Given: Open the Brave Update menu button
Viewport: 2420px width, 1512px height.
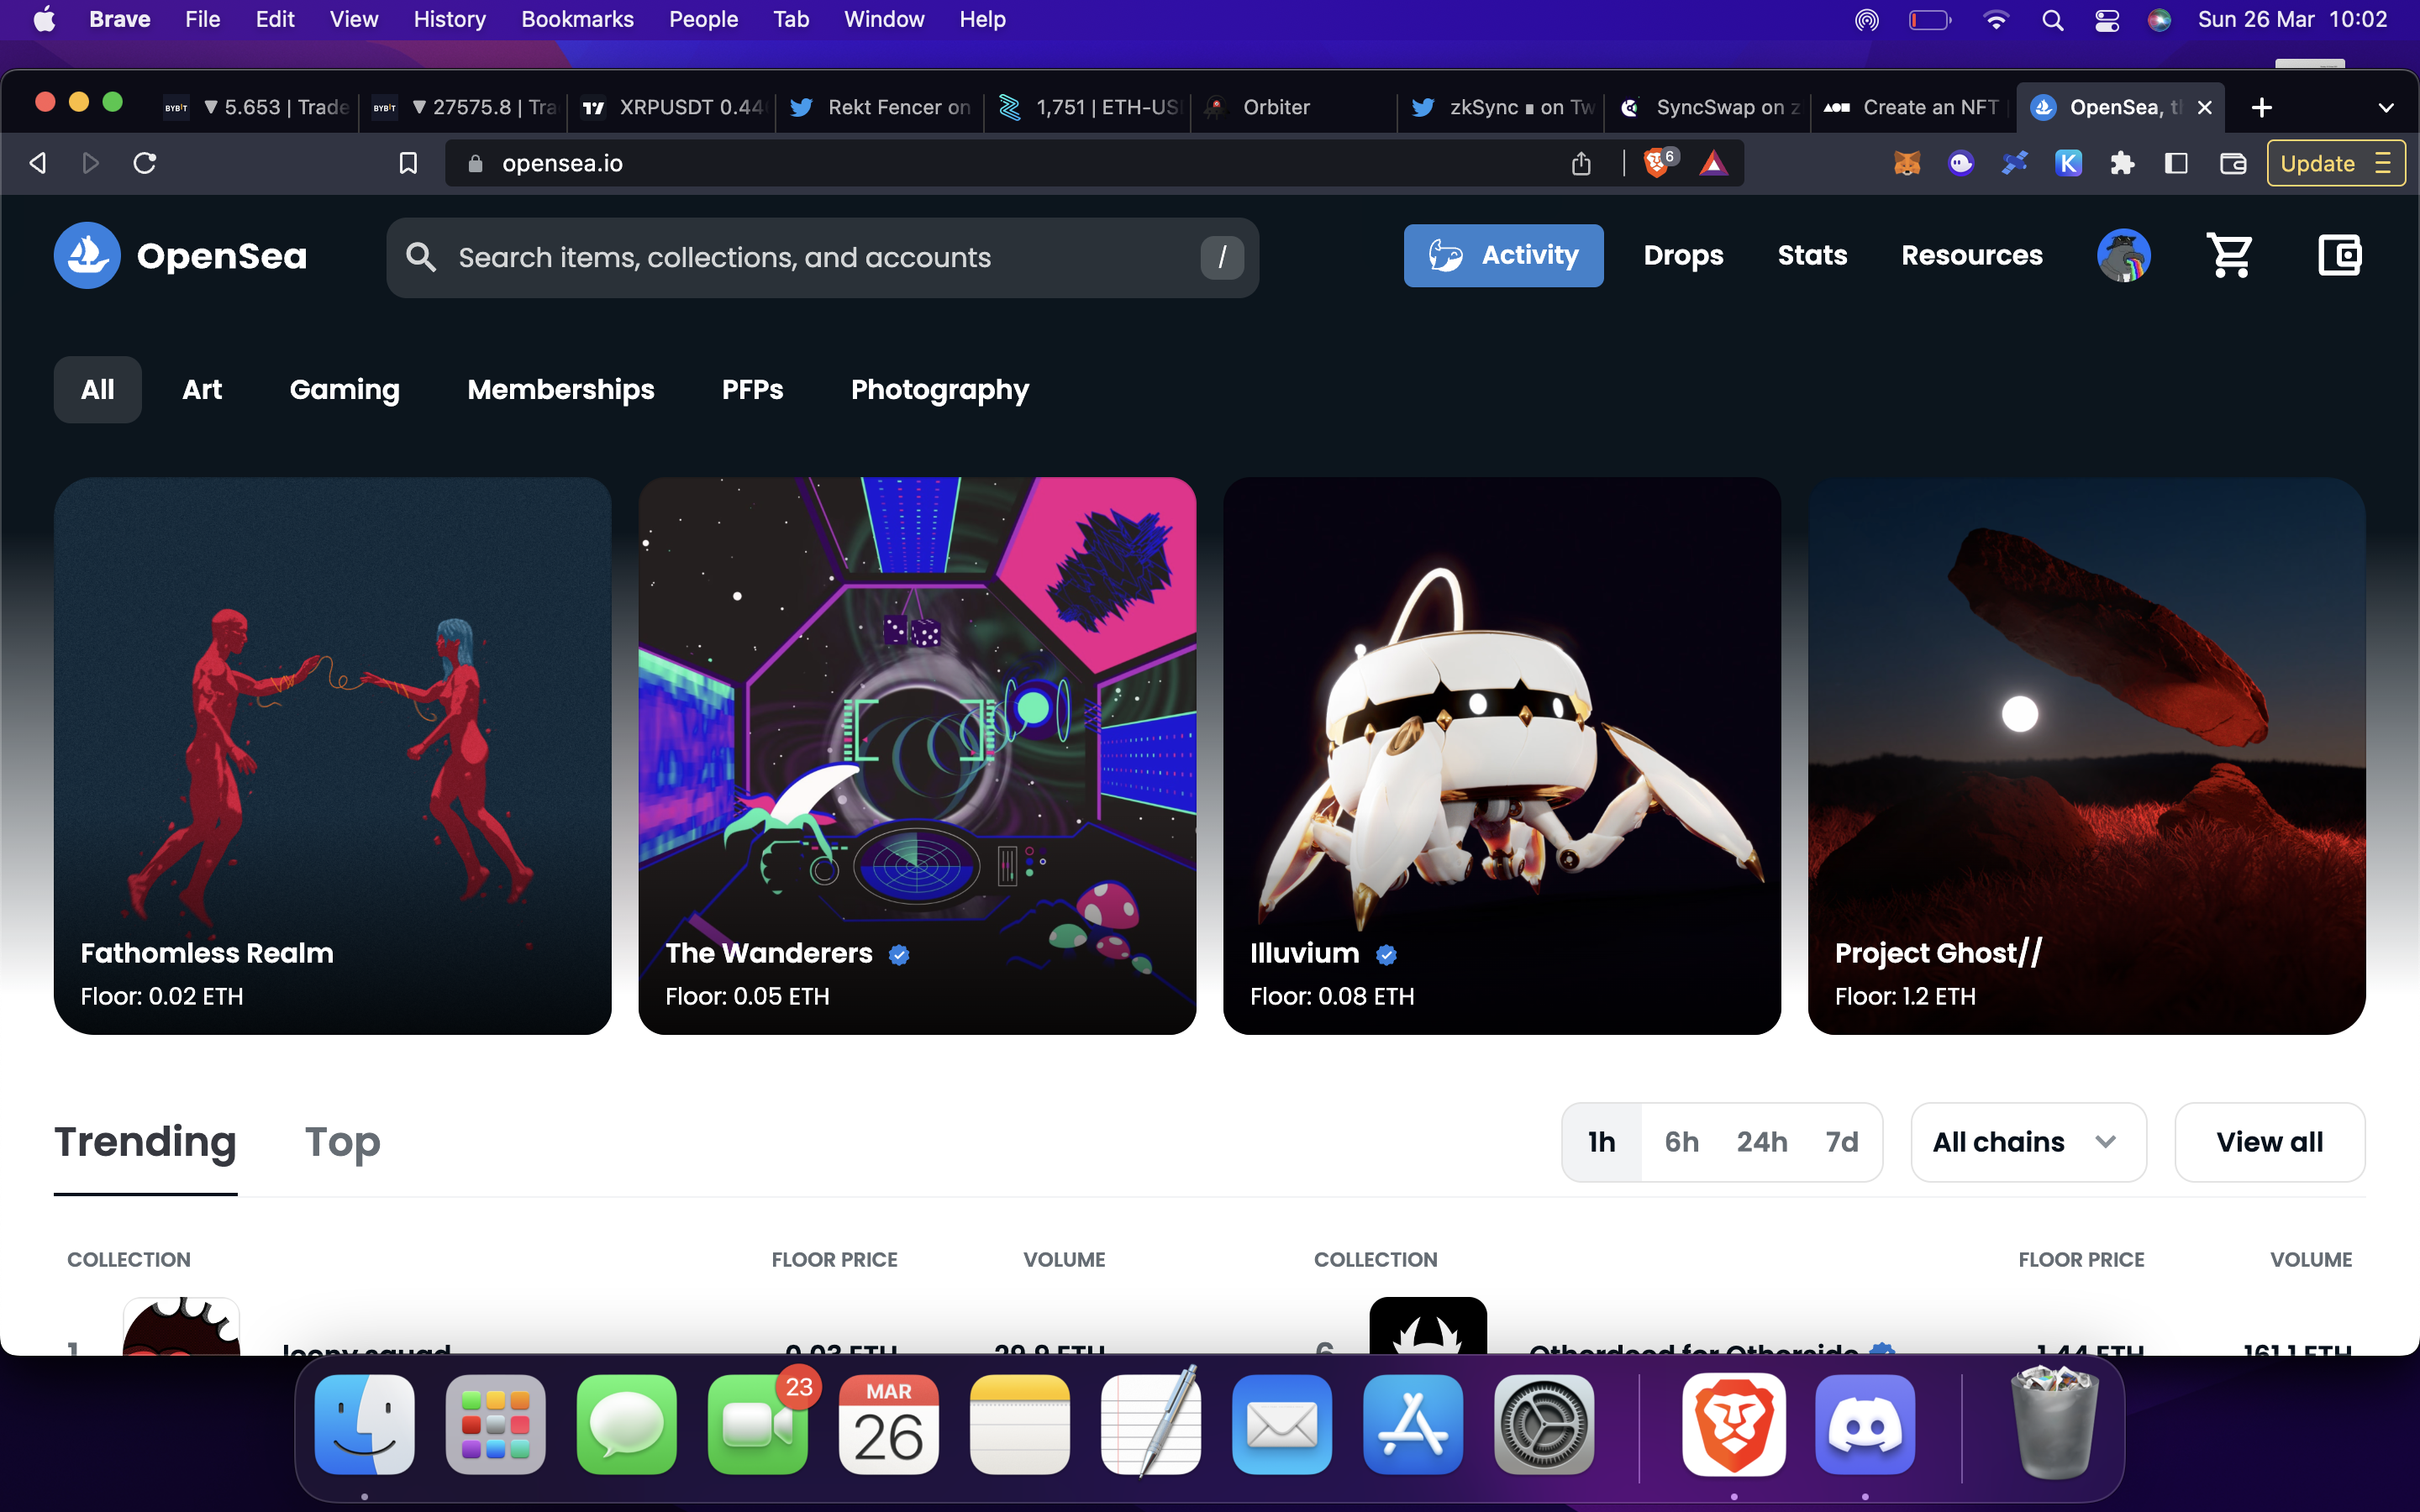Looking at the screenshot, I should click(2336, 163).
